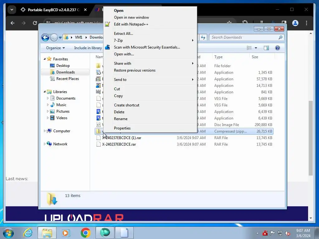Image resolution: width=319 pixels, height=239 pixels.
Task: Choose Extract All... from context menu
Action: point(123,34)
